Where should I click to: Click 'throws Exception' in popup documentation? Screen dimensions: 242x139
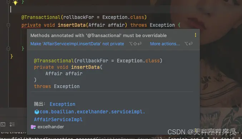click(57, 86)
